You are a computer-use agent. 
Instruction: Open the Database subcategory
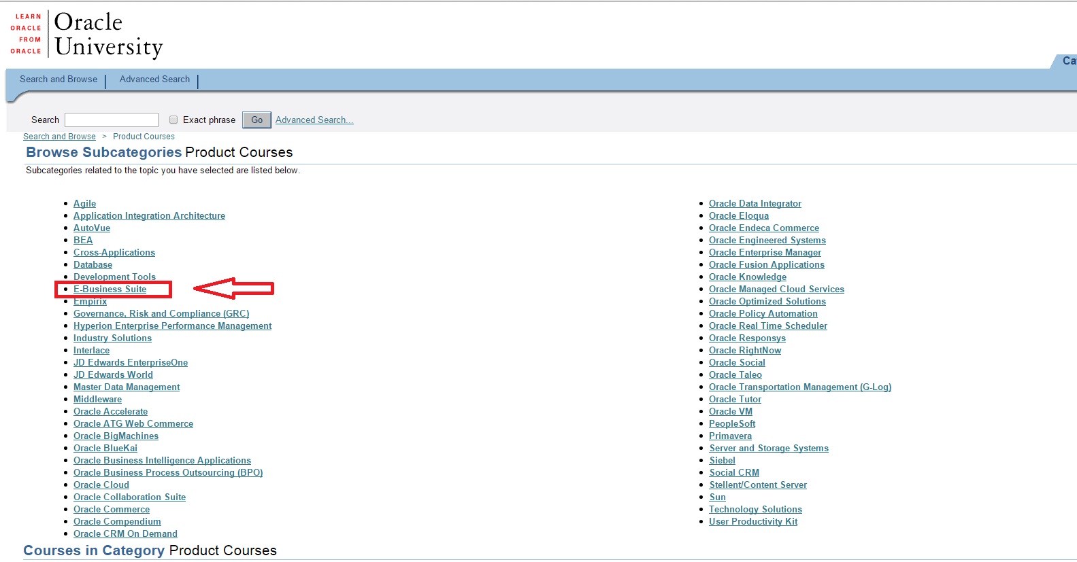tap(93, 265)
